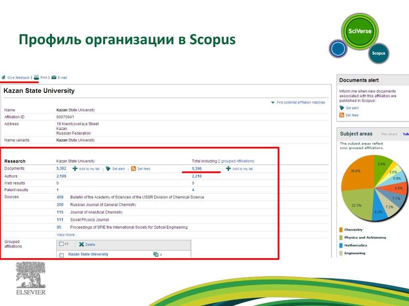This screenshot has width=409, height=306.
Task: Click the plus icon beside 5,382 documents
Action: [x=75, y=169]
